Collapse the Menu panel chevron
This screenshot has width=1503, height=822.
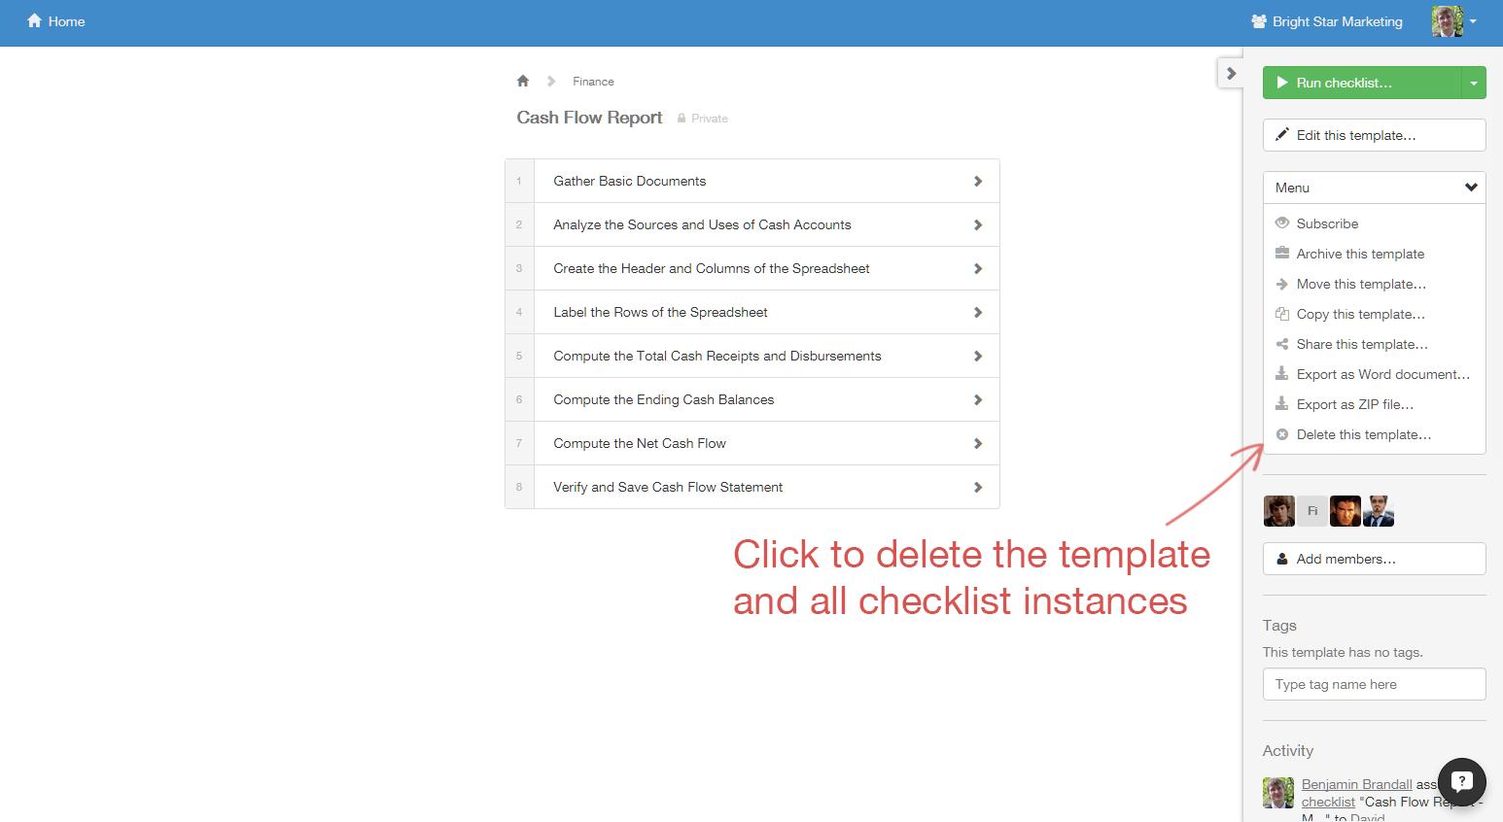(1471, 188)
